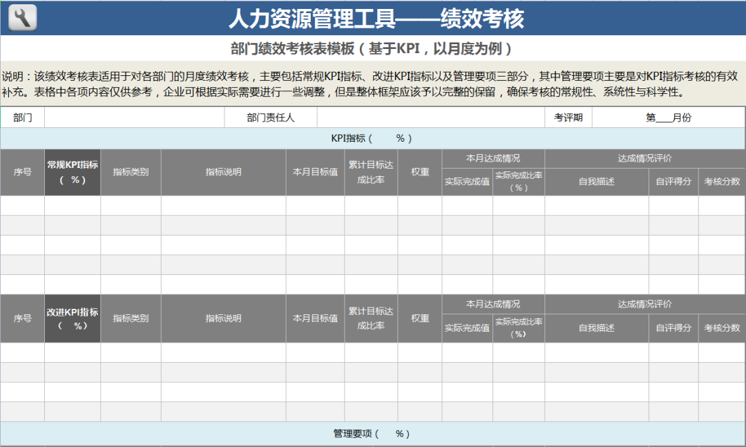Select the 改进KPI指标（%）header cell

[73, 318]
